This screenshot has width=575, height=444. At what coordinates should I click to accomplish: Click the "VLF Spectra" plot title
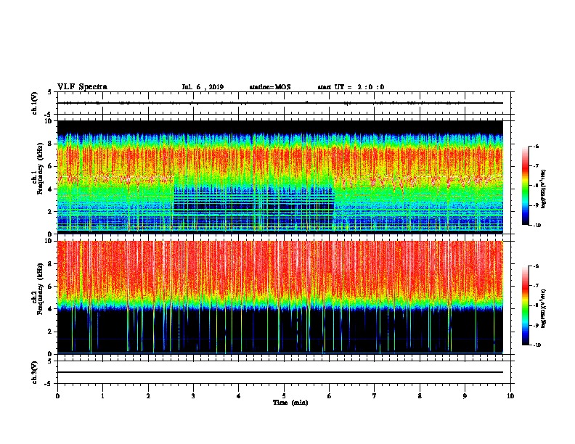click(x=82, y=87)
